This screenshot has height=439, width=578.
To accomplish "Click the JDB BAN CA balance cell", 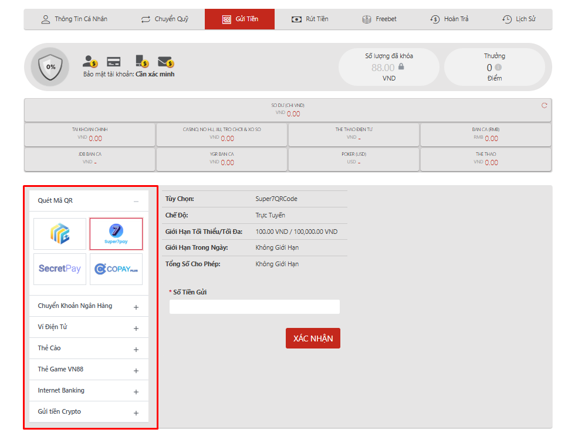I will pos(90,159).
